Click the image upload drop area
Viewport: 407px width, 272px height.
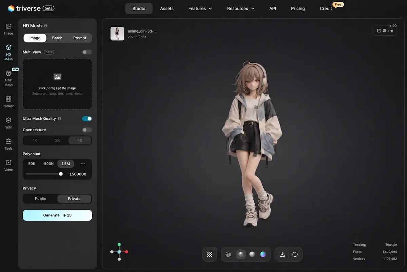point(57,84)
